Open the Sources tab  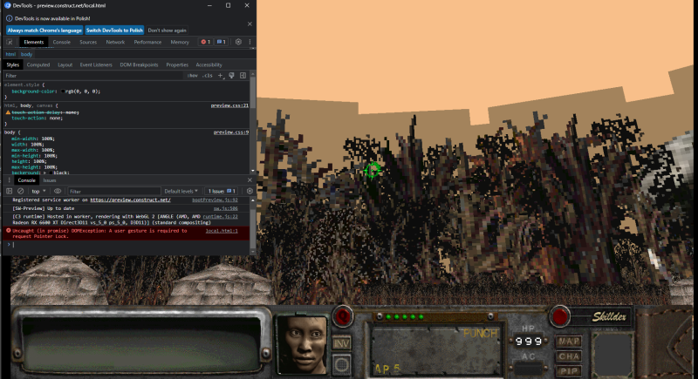(x=88, y=42)
